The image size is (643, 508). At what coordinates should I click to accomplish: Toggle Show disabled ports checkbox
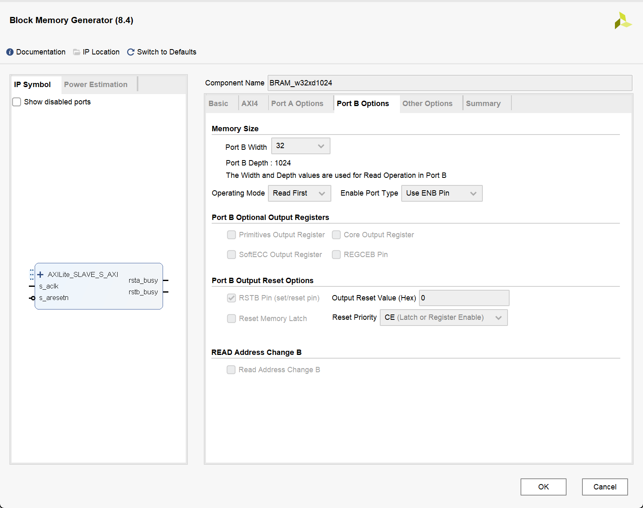click(x=17, y=102)
